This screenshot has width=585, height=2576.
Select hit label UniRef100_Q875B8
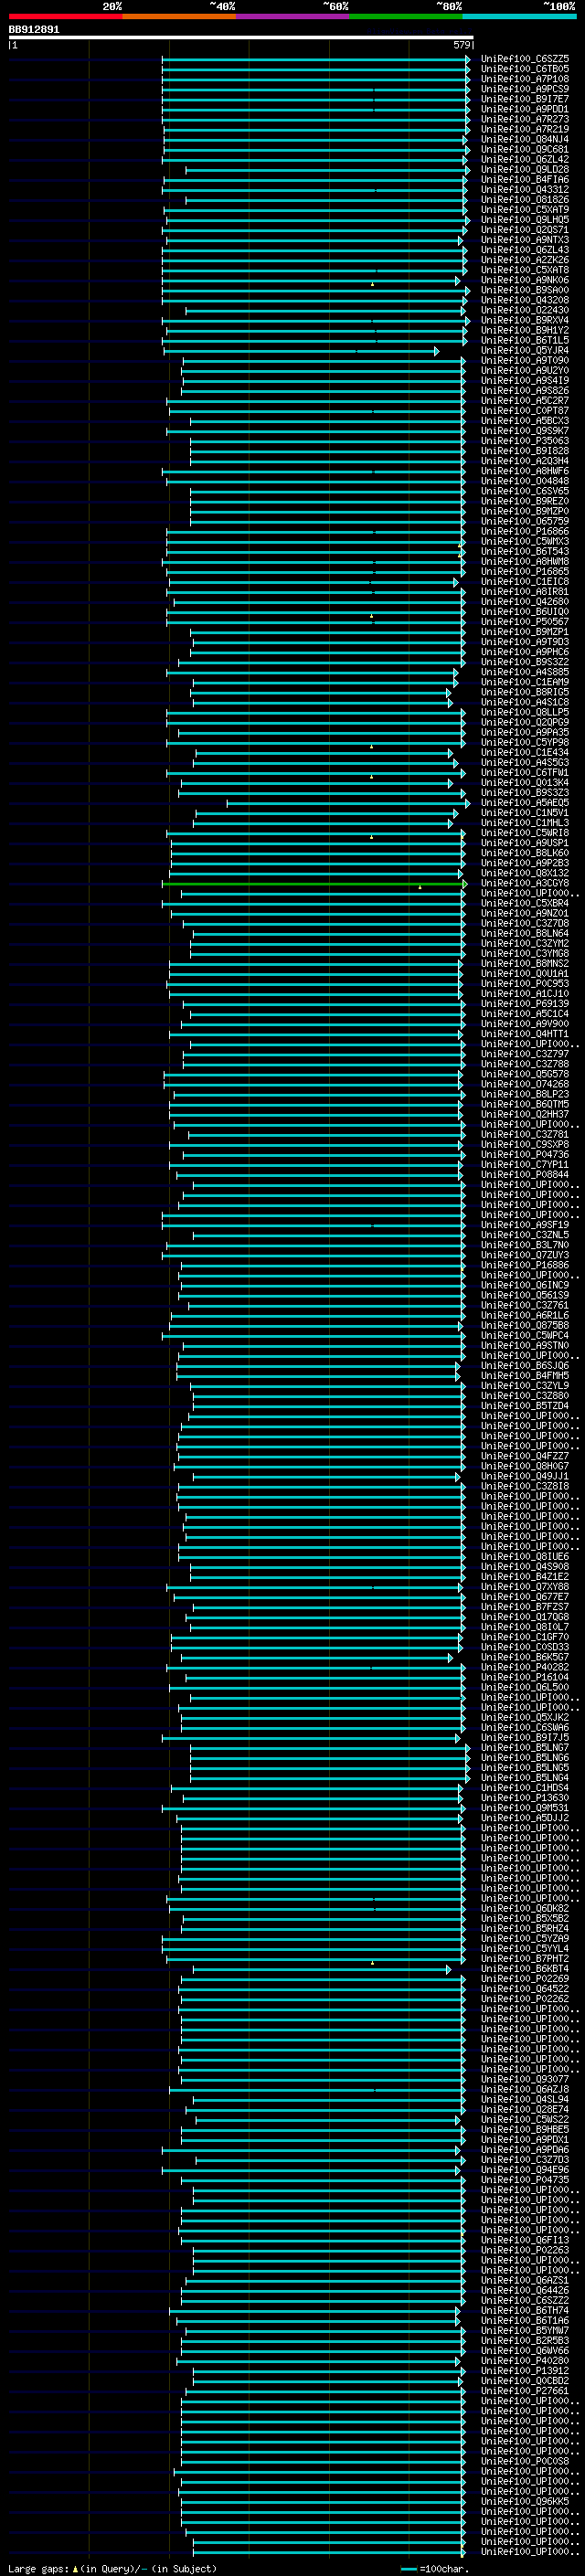[525, 1325]
